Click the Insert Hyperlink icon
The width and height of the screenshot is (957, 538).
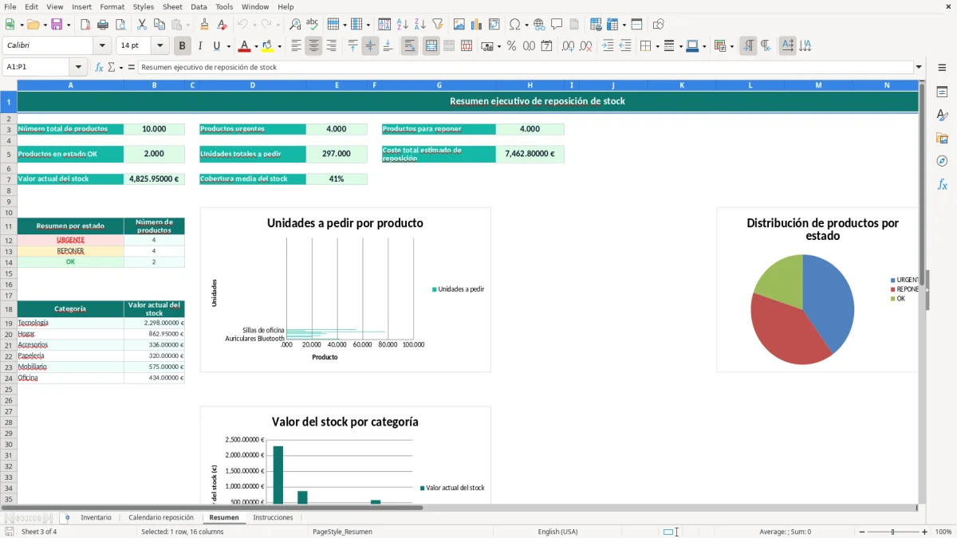tap(540, 25)
